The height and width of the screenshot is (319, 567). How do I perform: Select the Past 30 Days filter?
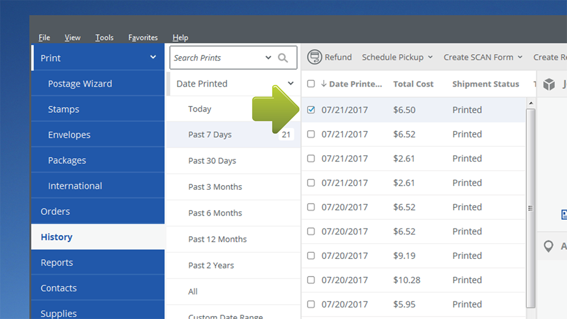click(212, 161)
